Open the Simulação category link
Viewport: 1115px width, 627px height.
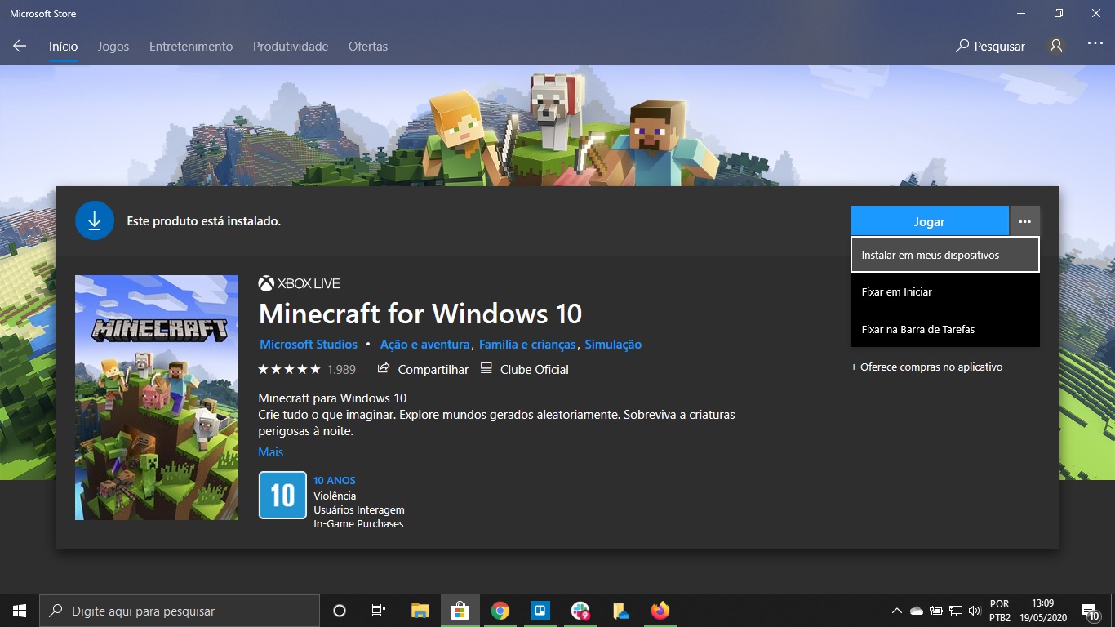point(613,345)
